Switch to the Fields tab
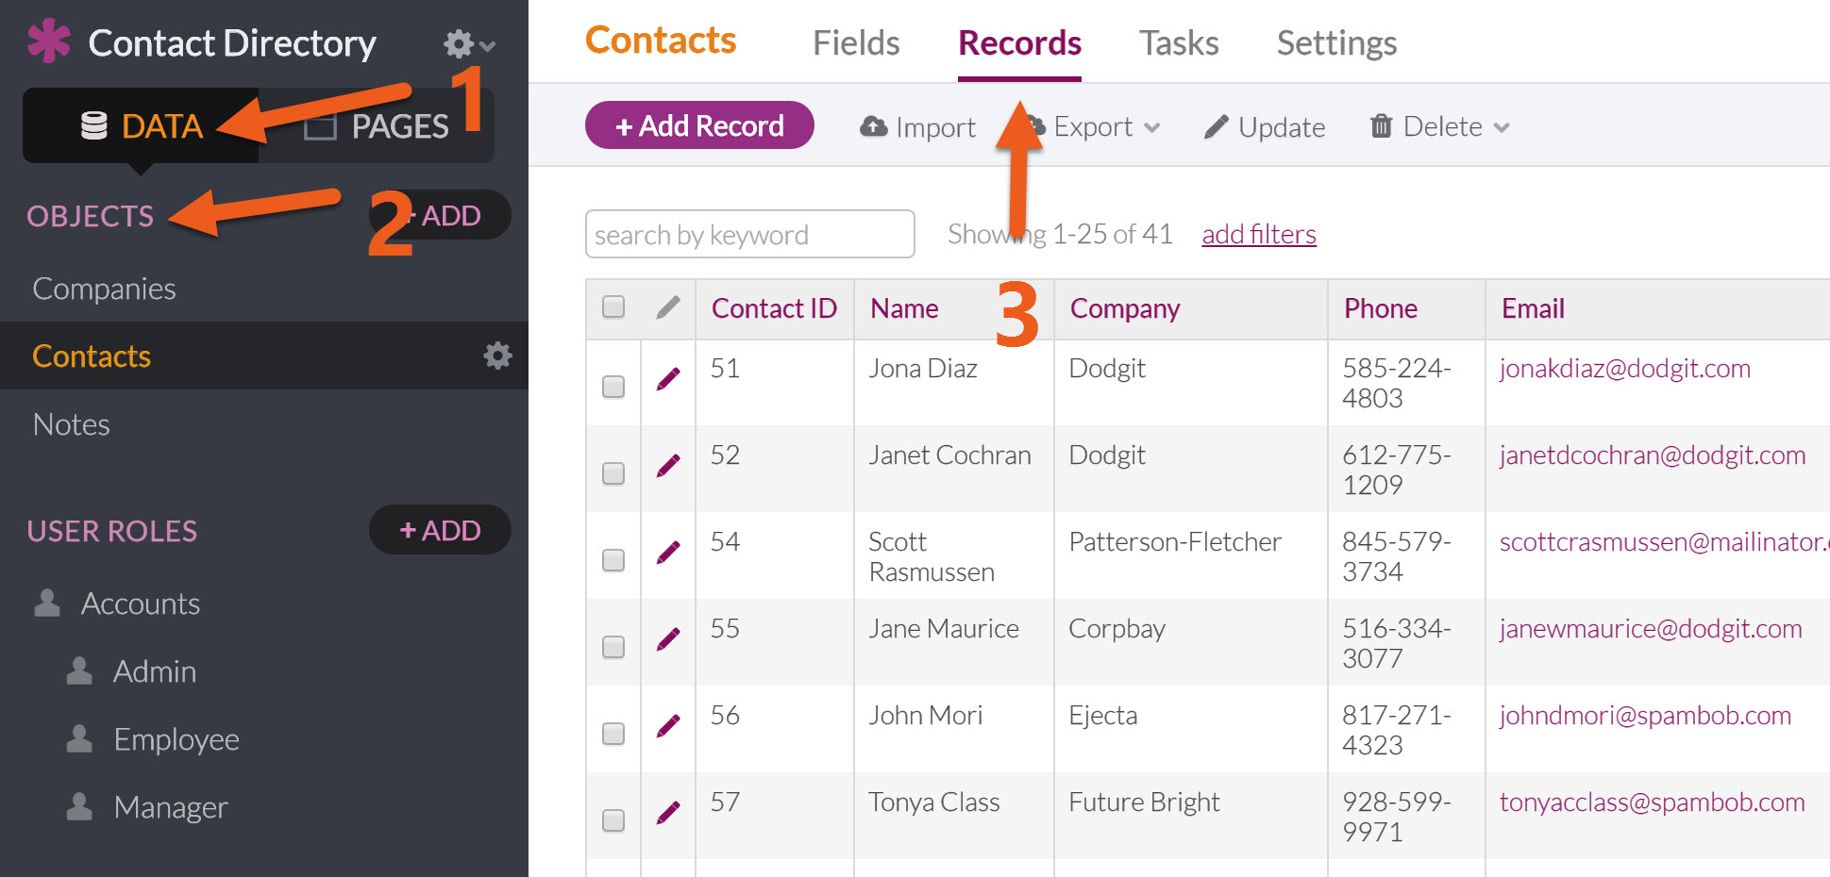The image size is (1830, 877). [856, 43]
